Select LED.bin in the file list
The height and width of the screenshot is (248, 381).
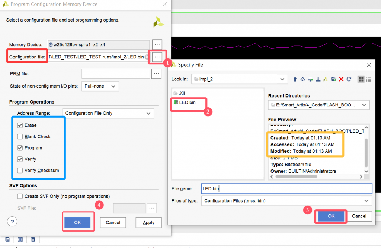pos(187,102)
